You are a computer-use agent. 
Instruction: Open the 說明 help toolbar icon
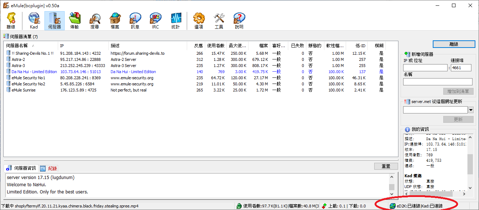239,21
